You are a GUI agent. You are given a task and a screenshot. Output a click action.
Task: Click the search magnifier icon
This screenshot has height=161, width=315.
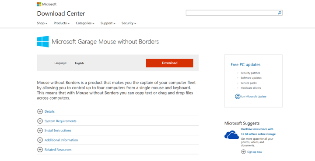pyautogui.click(x=280, y=13)
